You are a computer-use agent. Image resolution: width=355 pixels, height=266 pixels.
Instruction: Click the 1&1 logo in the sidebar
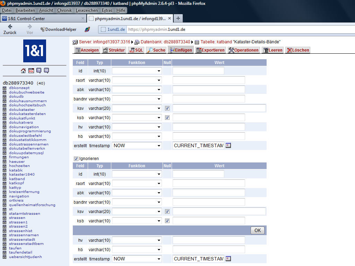pos(34,51)
